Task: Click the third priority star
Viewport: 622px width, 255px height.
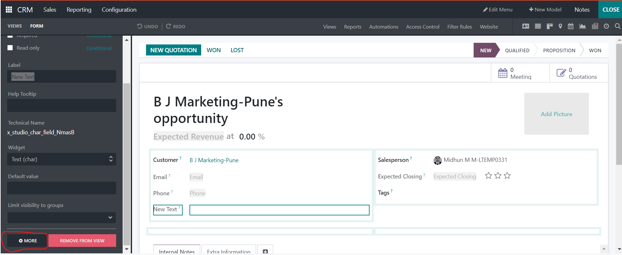Action: click(507, 176)
